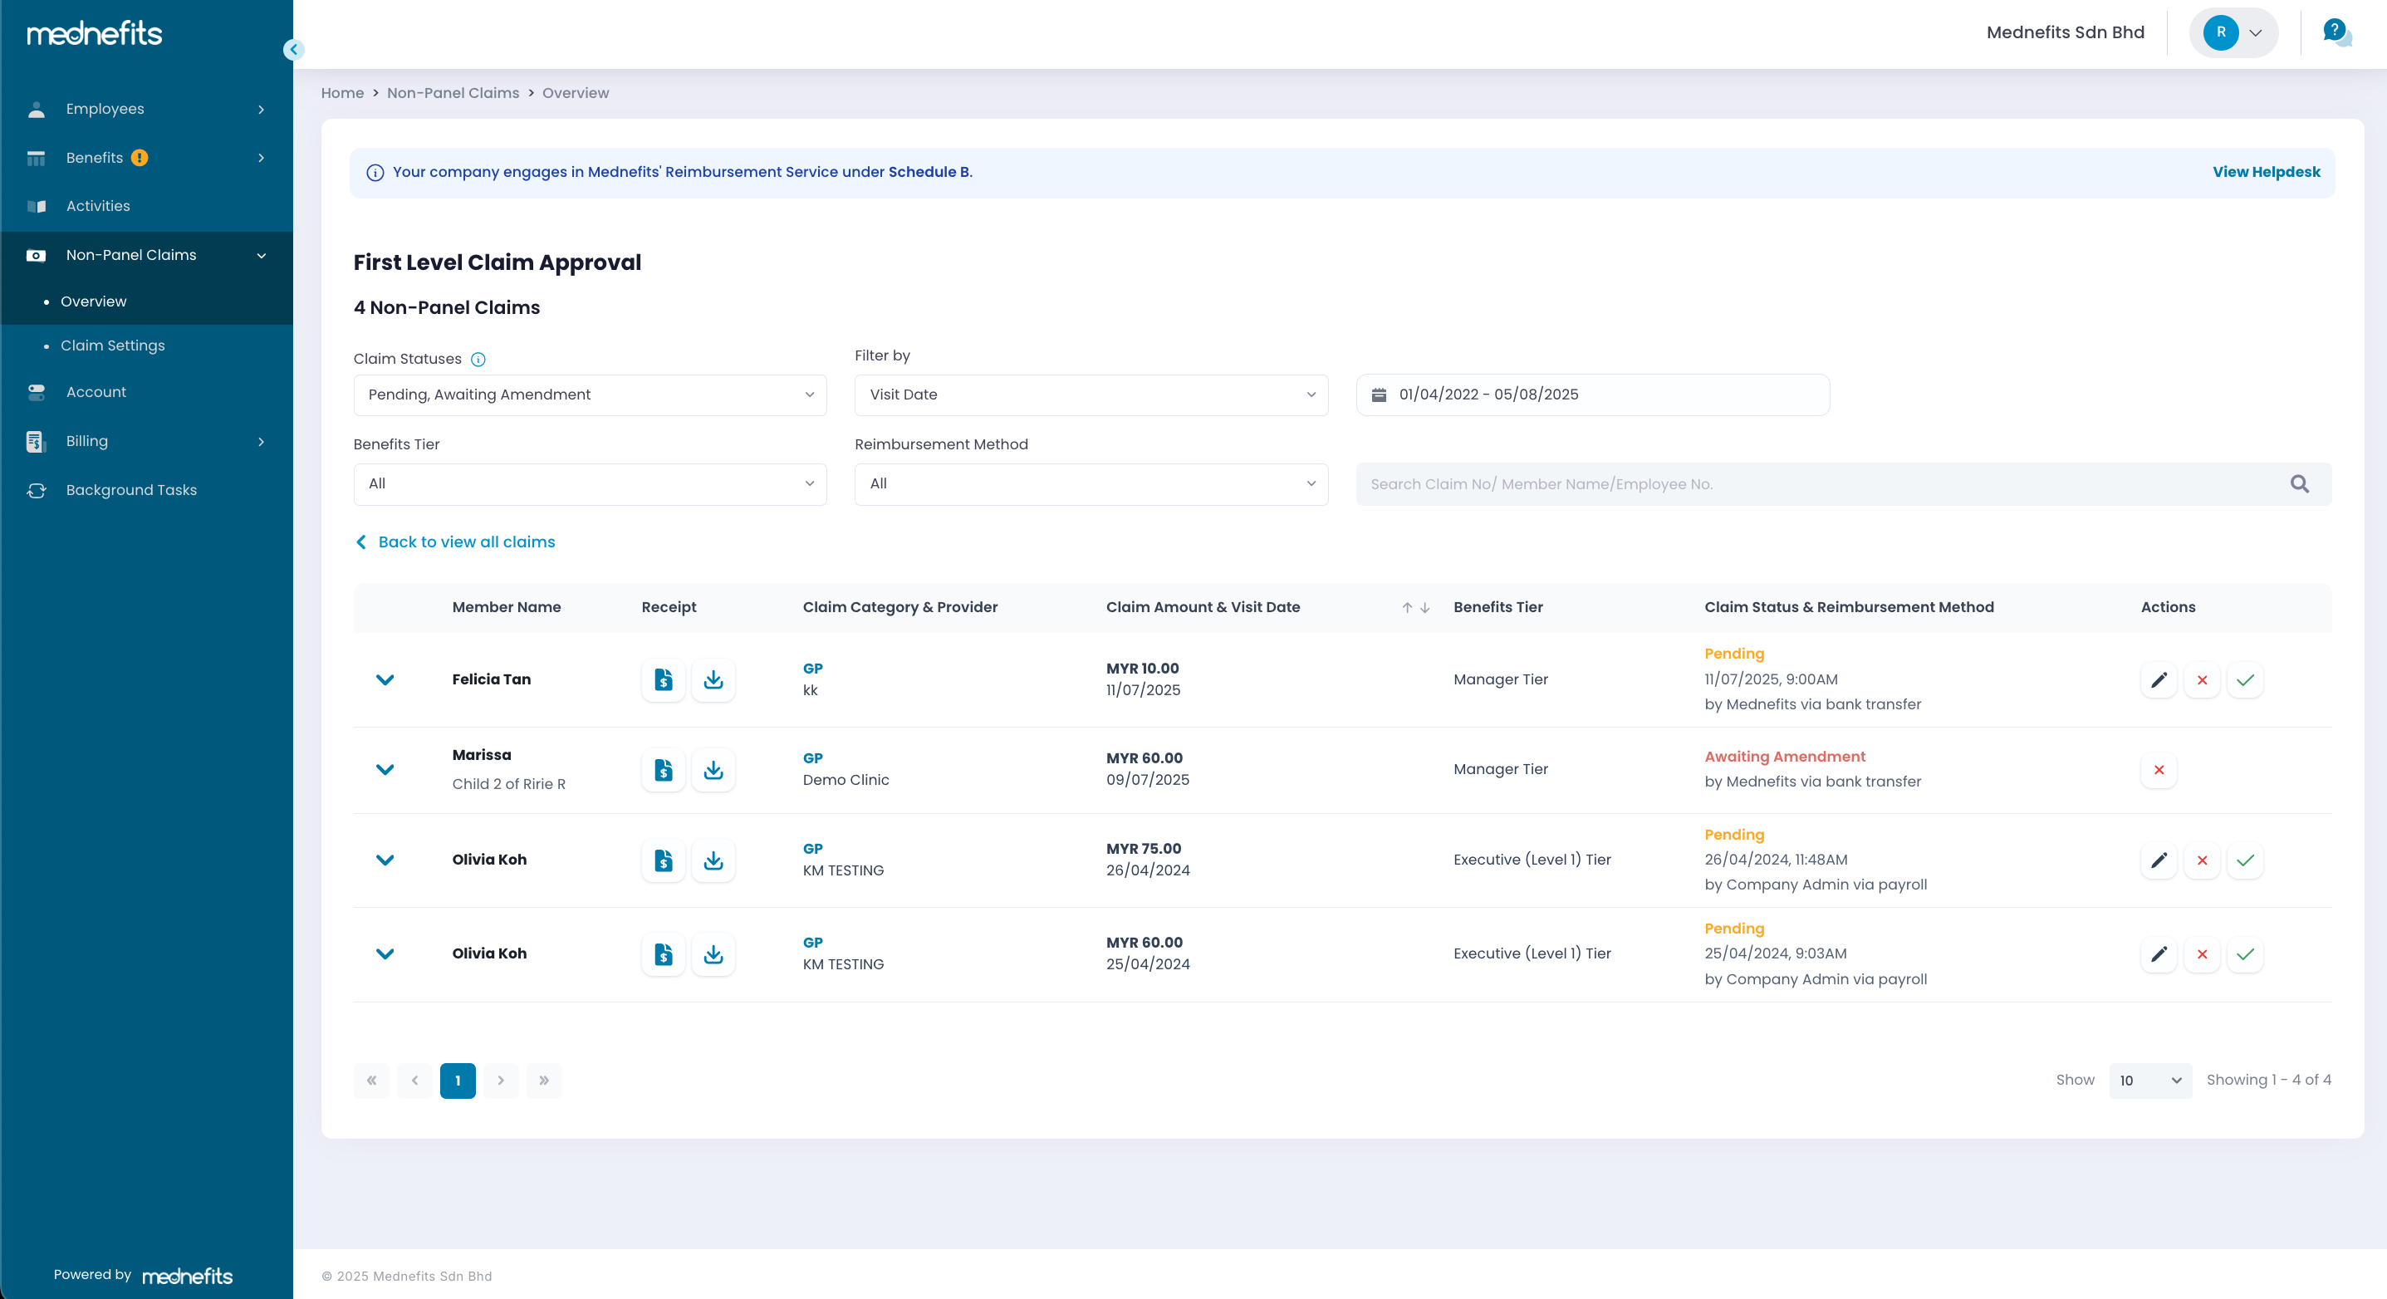Sort Claim Amount & Visit Date descending arrow

pos(1425,608)
